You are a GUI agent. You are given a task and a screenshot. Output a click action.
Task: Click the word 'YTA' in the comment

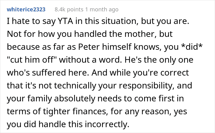[x=65, y=21]
